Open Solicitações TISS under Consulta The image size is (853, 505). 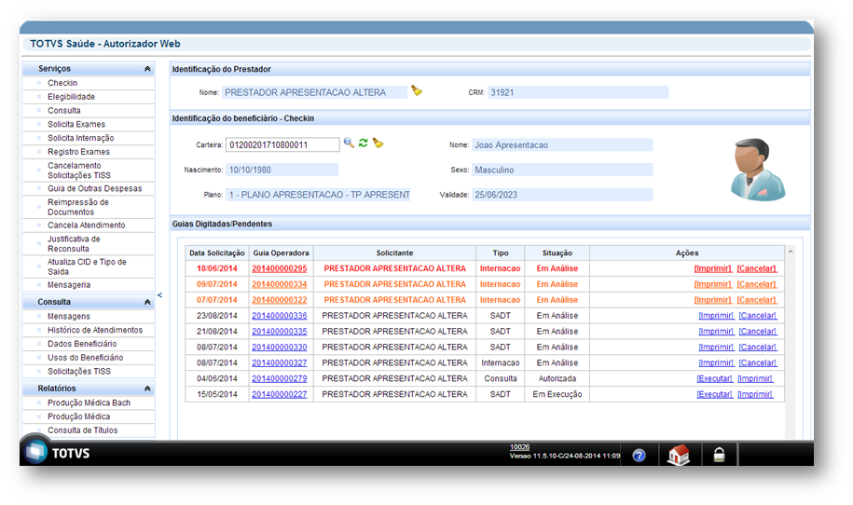click(79, 371)
